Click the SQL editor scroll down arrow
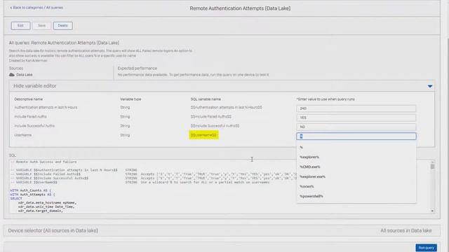The image size is (449, 252). tap(432, 211)
